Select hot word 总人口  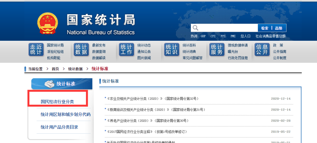[245, 36]
